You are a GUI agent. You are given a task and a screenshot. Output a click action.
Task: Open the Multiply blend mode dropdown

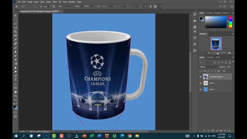coord(209,67)
